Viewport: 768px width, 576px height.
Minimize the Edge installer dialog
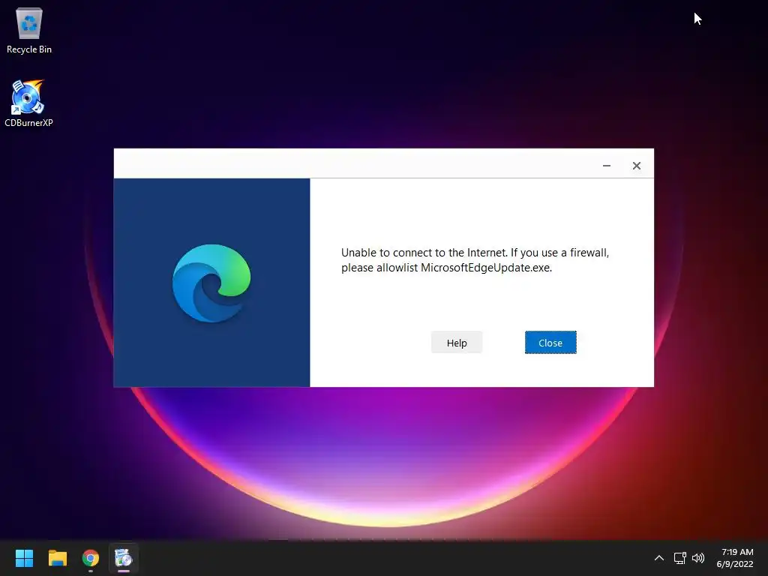pos(606,166)
